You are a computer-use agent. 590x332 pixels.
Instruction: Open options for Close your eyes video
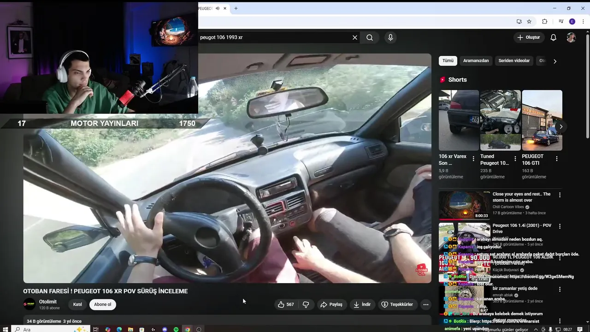tap(560, 195)
